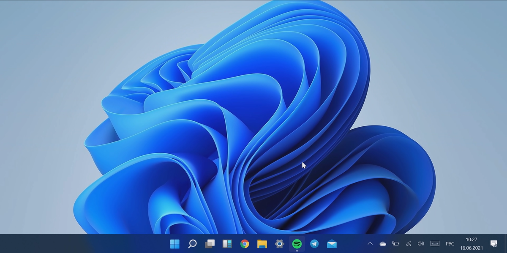
Task: Switch to Spotify on taskbar
Action: (x=297, y=244)
